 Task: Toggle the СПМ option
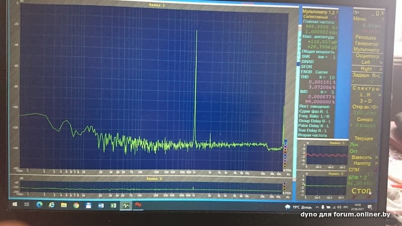pyautogui.click(x=354, y=170)
